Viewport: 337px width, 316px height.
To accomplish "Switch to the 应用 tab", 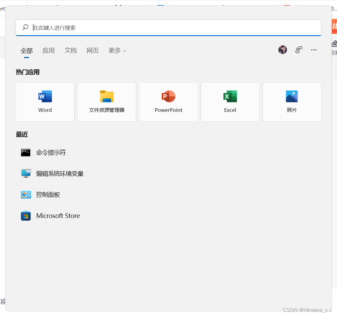I will click(x=48, y=51).
